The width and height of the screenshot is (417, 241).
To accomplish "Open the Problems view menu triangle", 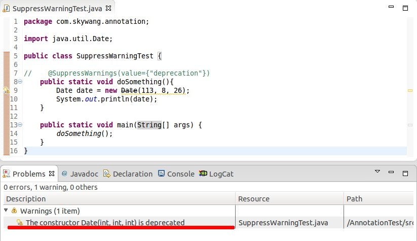I will (x=377, y=171).
